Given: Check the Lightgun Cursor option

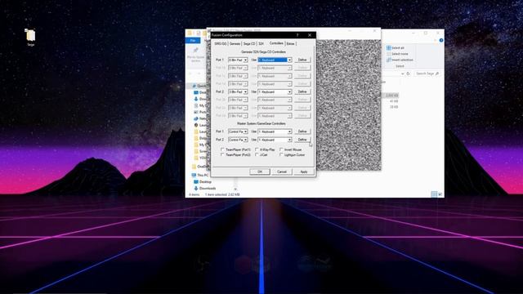Looking at the screenshot, I should [x=281, y=155].
